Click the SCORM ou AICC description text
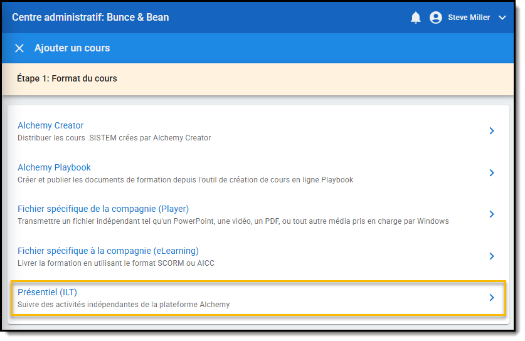The image size is (525, 341). pyautogui.click(x=116, y=263)
